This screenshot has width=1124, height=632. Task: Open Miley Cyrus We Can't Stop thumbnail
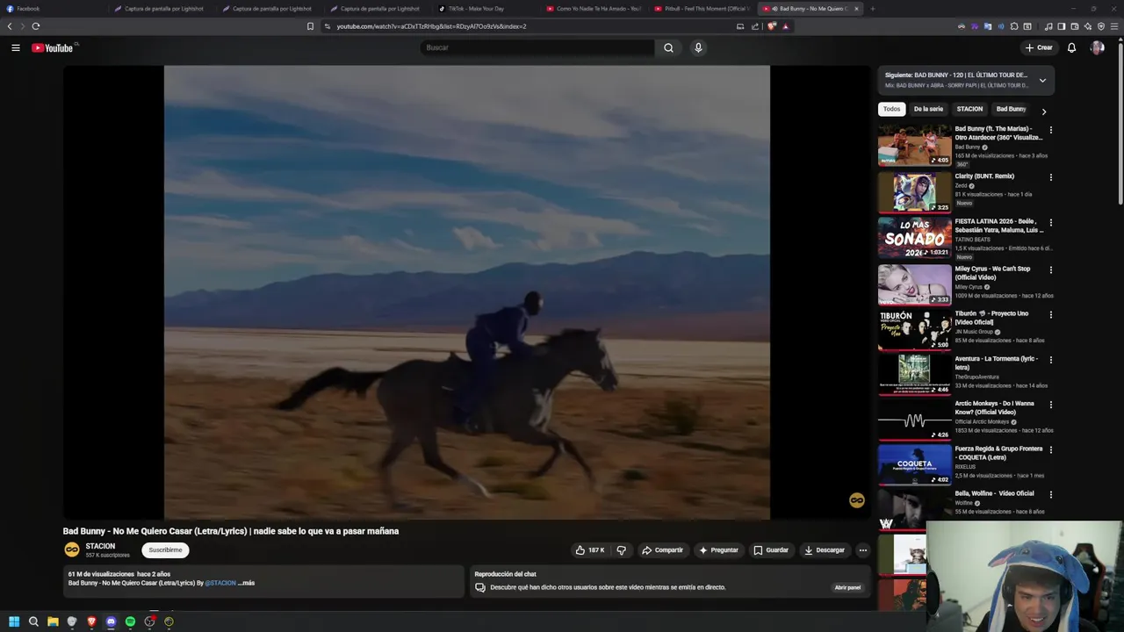[x=914, y=284]
